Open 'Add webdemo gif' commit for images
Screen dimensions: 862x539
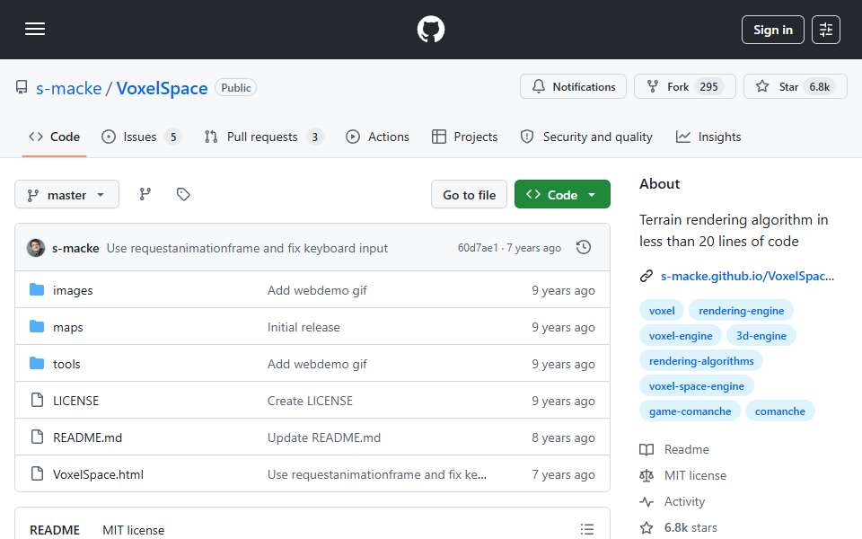[317, 290]
